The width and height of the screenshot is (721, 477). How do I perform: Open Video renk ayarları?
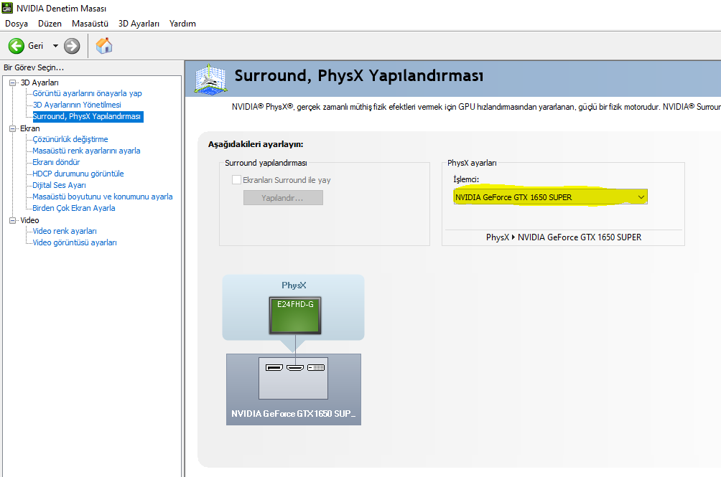pos(65,231)
